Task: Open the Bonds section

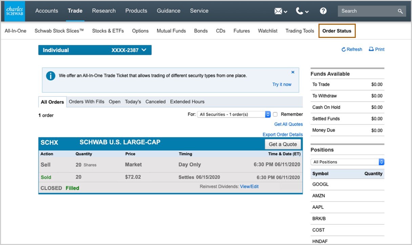Action: [x=201, y=31]
